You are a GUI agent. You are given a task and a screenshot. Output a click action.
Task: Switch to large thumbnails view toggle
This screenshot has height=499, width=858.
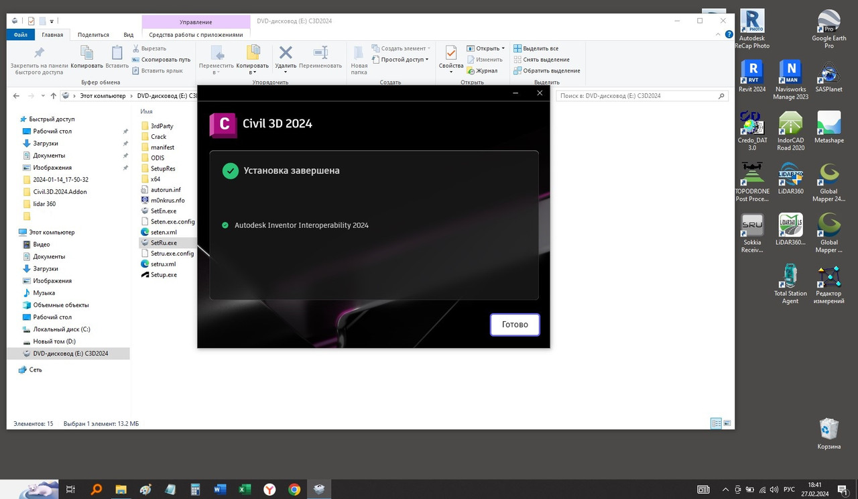click(727, 423)
